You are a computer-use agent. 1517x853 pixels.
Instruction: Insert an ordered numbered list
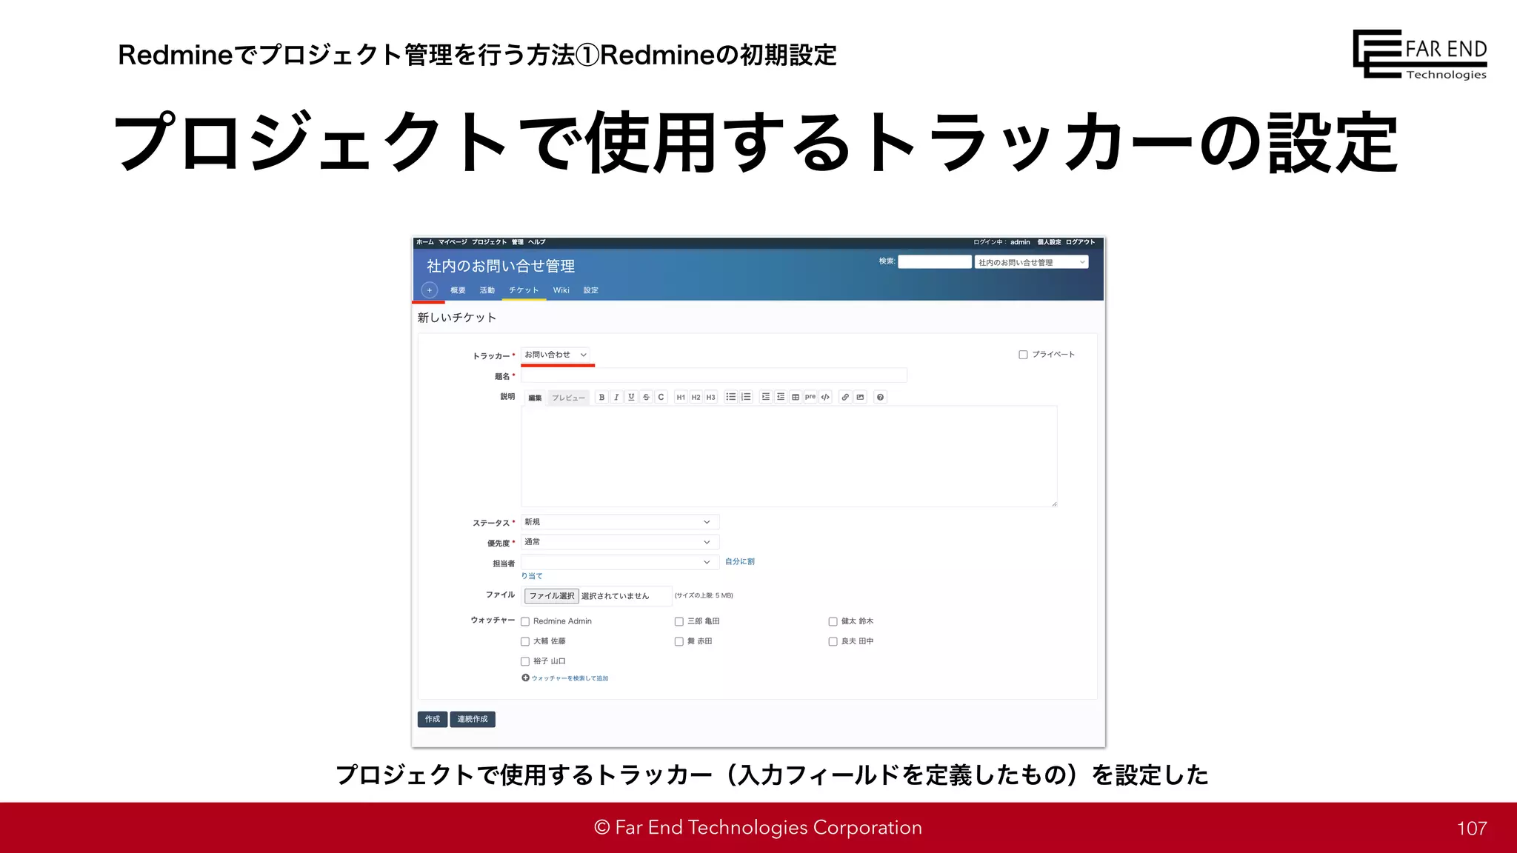[x=746, y=397]
